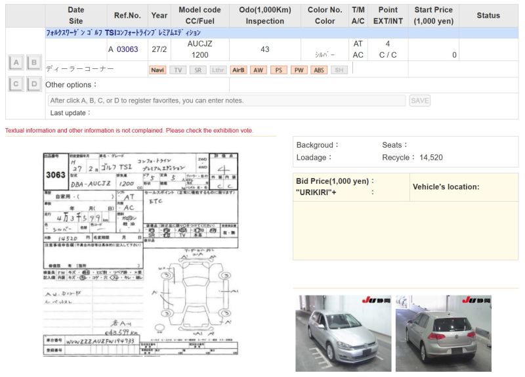
Task: Click the Color No. column header
Action: [325, 15]
